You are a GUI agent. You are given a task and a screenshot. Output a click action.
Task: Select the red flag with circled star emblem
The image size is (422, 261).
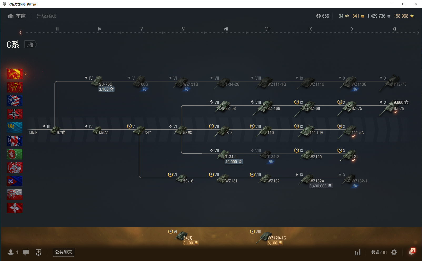14,87
